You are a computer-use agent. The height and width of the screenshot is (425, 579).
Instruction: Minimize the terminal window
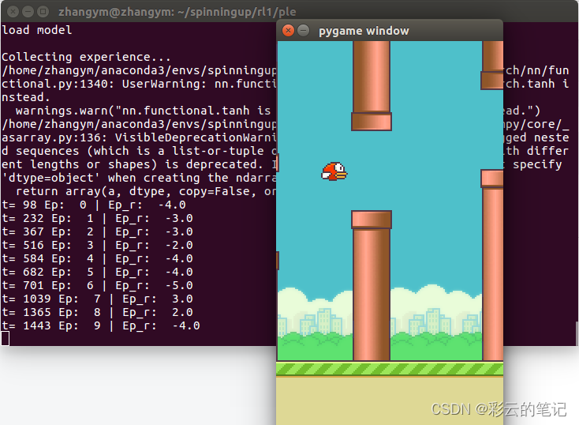(x=28, y=12)
